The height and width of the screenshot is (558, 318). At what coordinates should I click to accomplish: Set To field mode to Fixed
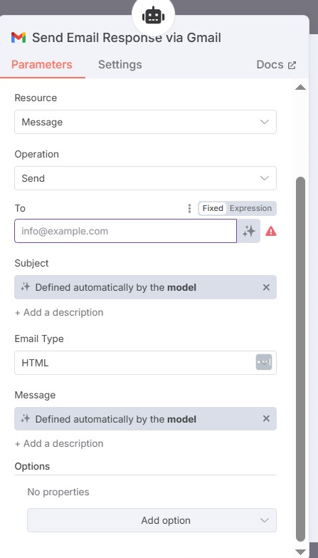tap(213, 209)
